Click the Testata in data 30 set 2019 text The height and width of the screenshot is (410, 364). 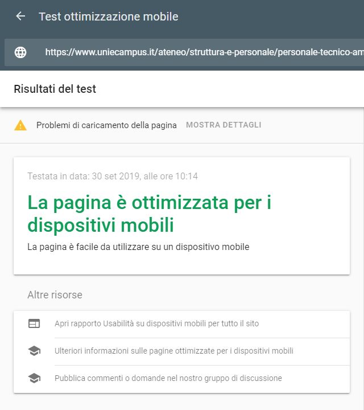coord(113,176)
